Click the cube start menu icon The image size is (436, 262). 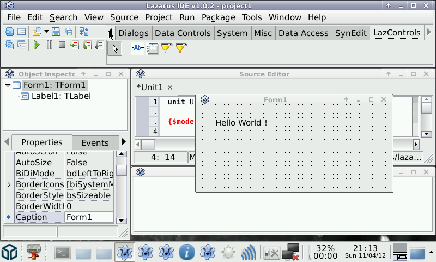pyautogui.click(x=10, y=252)
